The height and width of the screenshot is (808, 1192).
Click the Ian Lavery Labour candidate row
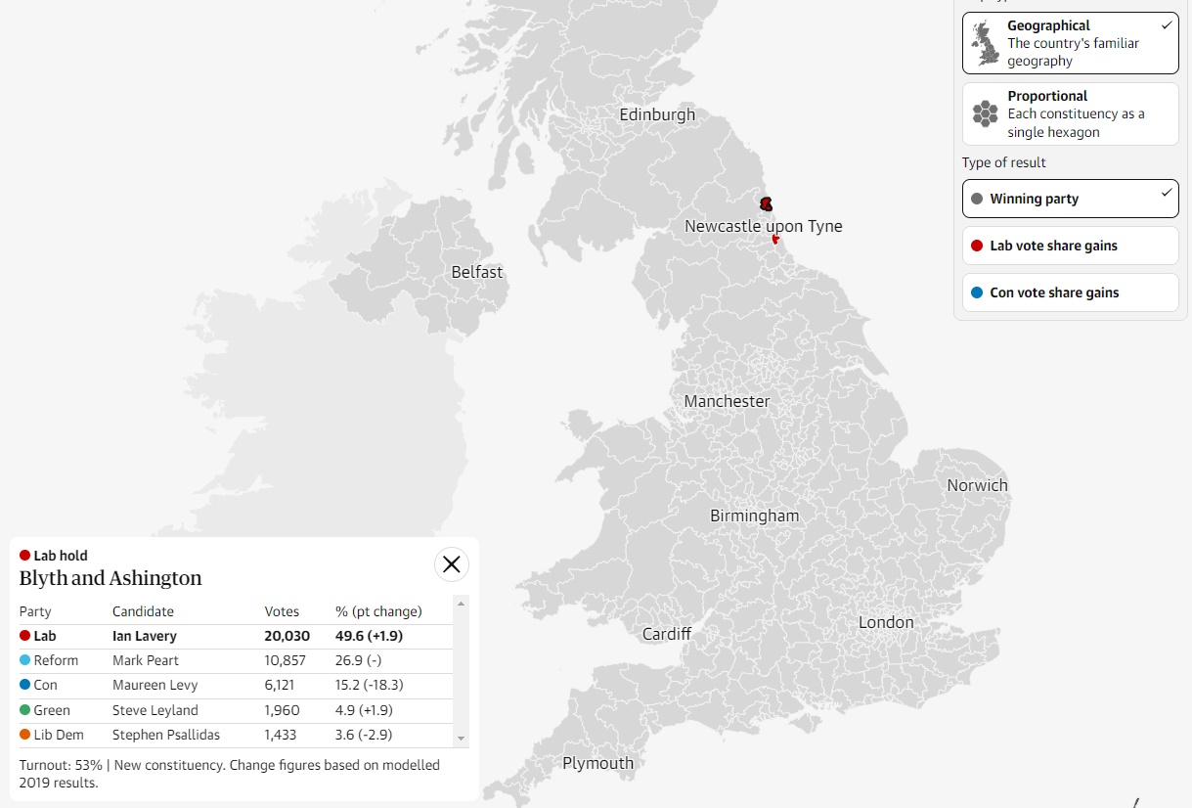tap(235, 637)
